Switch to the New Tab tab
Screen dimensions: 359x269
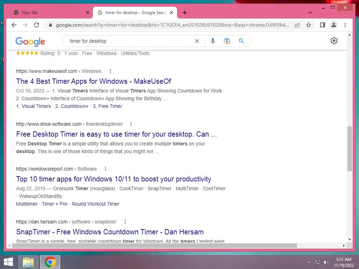pos(50,13)
